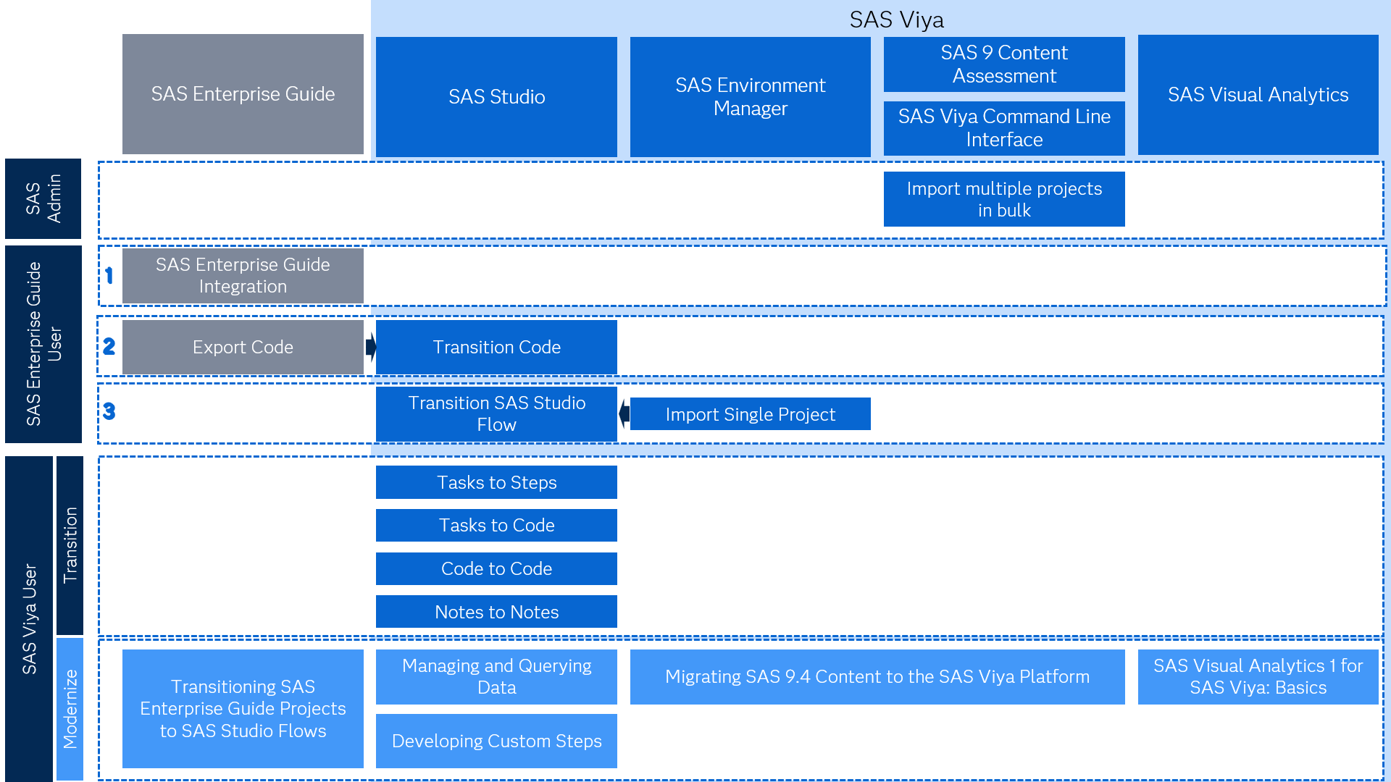Click the Export Code box
The image size is (1391, 782).
tap(243, 347)
